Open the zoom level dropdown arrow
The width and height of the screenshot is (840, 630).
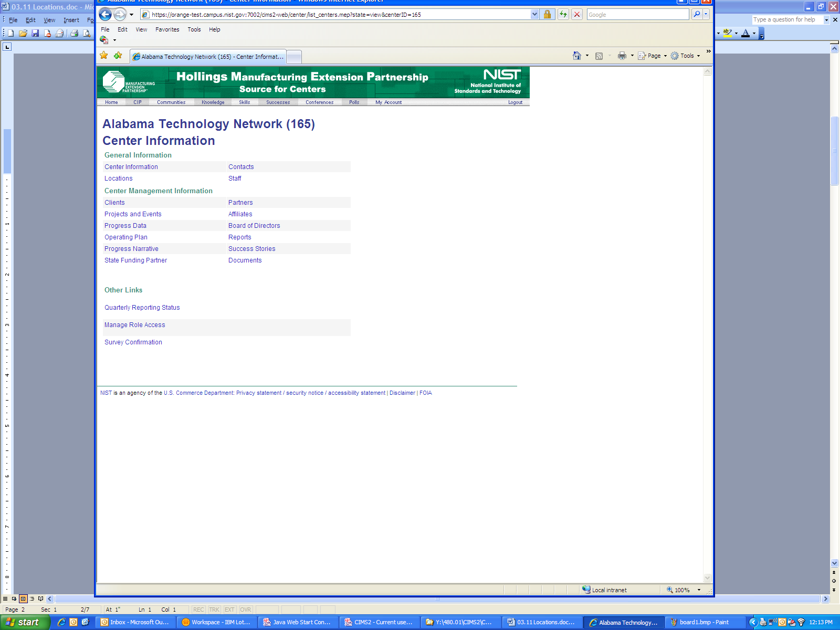699,590
